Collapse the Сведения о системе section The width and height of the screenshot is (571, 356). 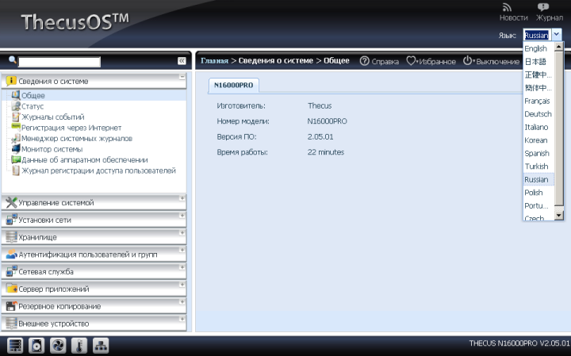coord(182,77)
